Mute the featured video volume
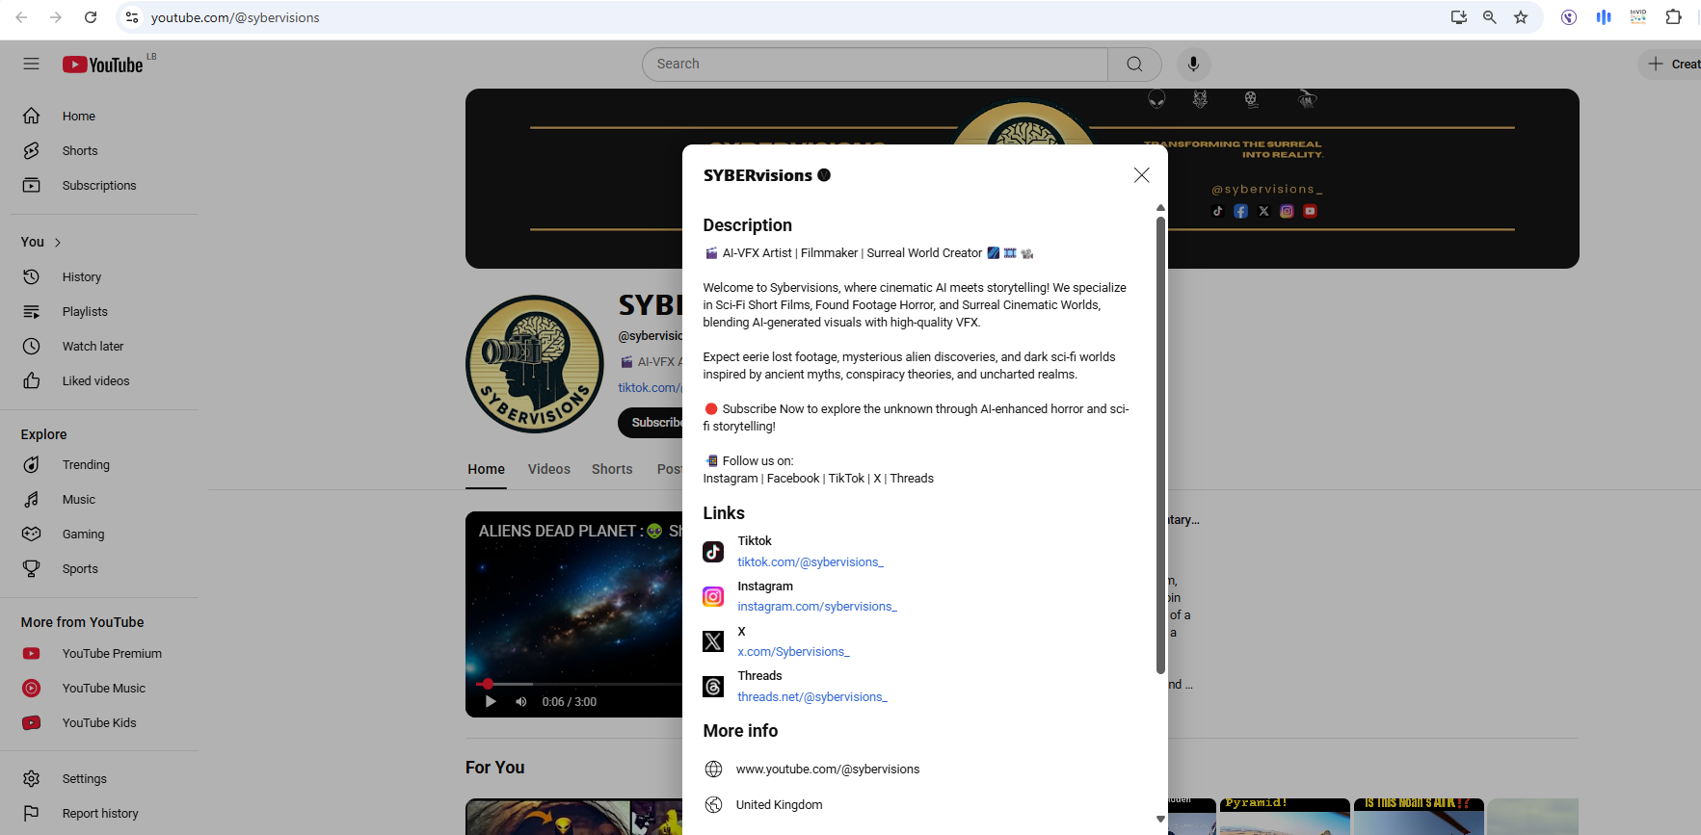 [521, 701]
